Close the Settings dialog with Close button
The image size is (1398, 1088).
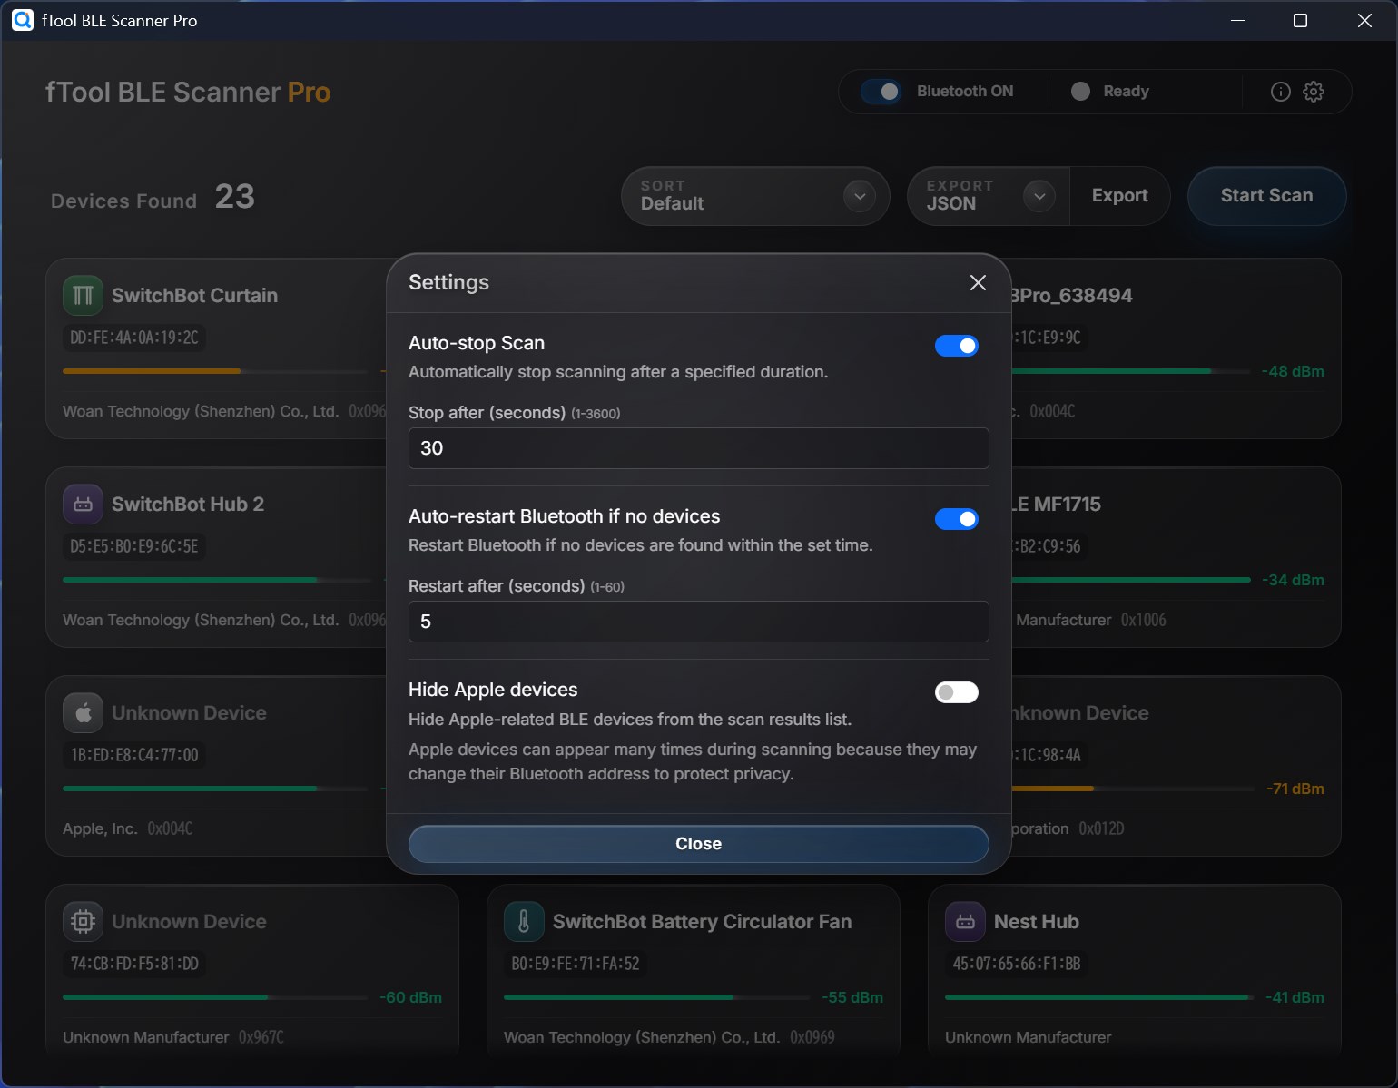click(x=698, y=844)
